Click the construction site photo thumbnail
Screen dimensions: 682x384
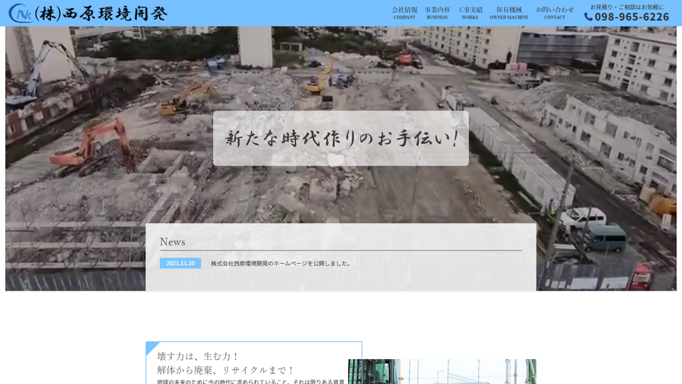442,371
